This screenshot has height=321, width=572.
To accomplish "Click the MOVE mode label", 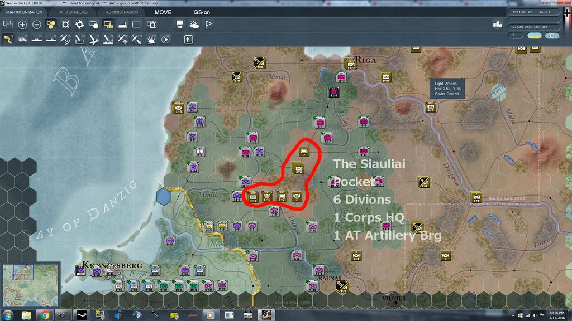I will [x=163, y=12].
